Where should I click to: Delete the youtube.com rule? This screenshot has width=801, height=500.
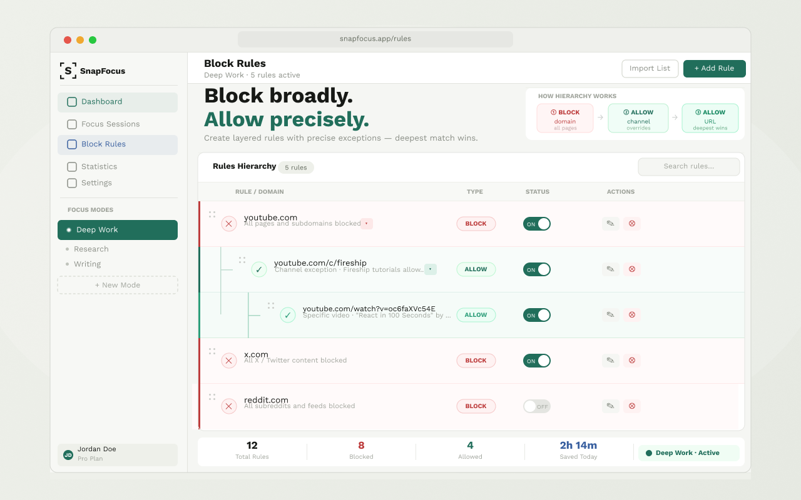click(x=632, y=224)
